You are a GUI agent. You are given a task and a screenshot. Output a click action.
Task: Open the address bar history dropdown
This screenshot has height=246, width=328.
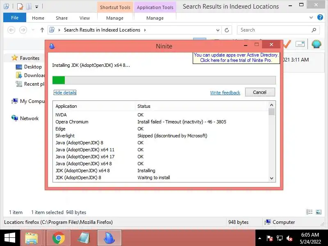pyautogui.click(x=218, y=30)
